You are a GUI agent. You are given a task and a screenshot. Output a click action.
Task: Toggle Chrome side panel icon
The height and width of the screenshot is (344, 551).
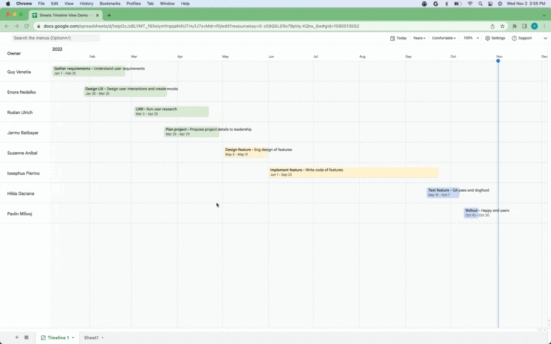point(524,26)
